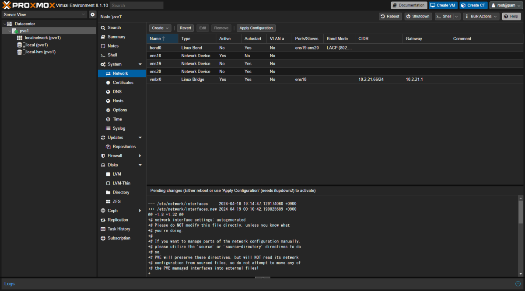Open the Create dropdown in network toolbar
Screen dimensions: 525x291
click(x=161, y=28)
